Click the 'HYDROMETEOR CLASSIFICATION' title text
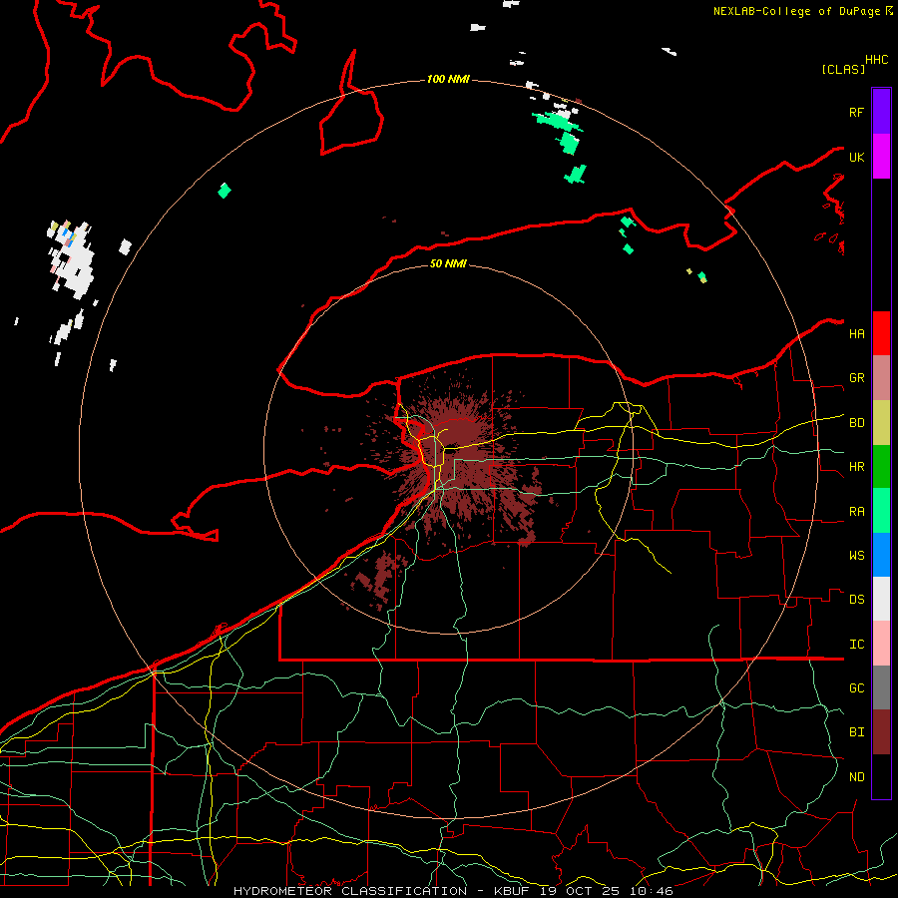The width and height of the screenshot is (898, 898). tap(350, 891)
